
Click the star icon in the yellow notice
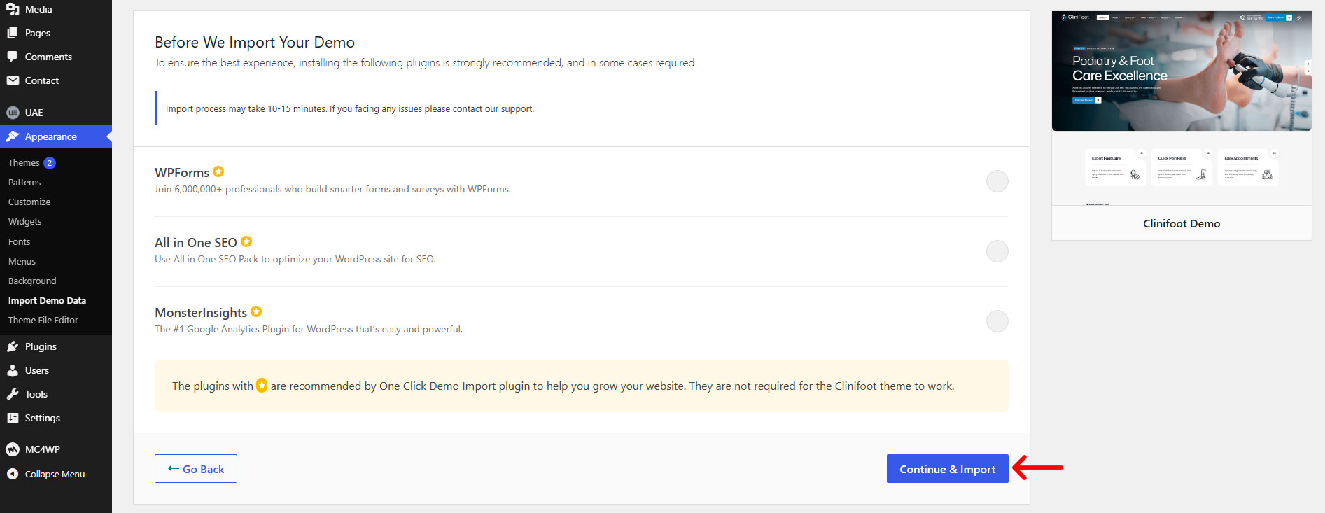coord(262,385)
